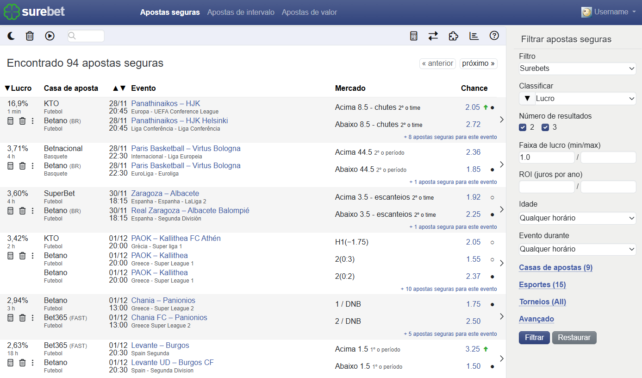642x378 pixels.
Task: Expand the Chania – Panionios row chevron
Action: [502, 316]
